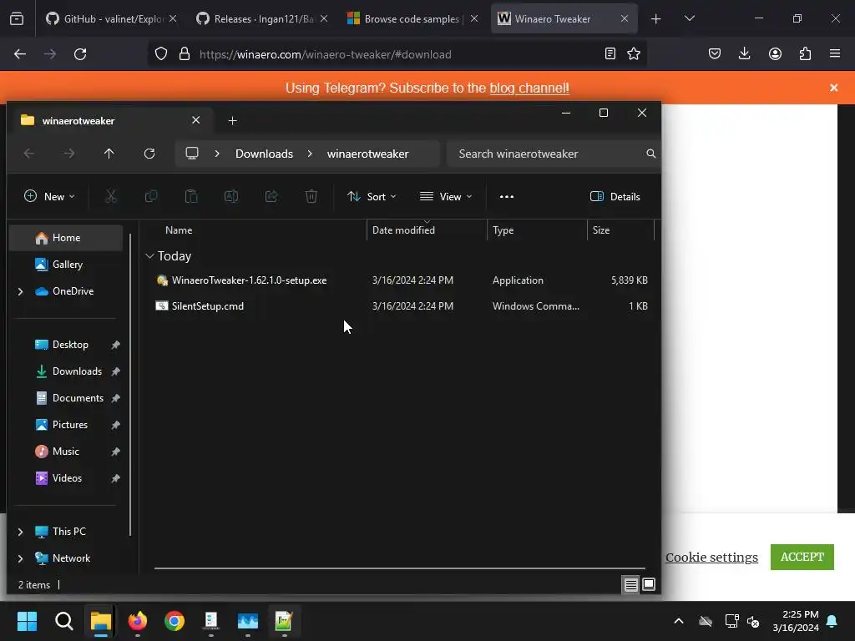Screen dimensions: 855x641
Task: Click chevron after Downloads in address bar
Action: (x=310, y=154)
